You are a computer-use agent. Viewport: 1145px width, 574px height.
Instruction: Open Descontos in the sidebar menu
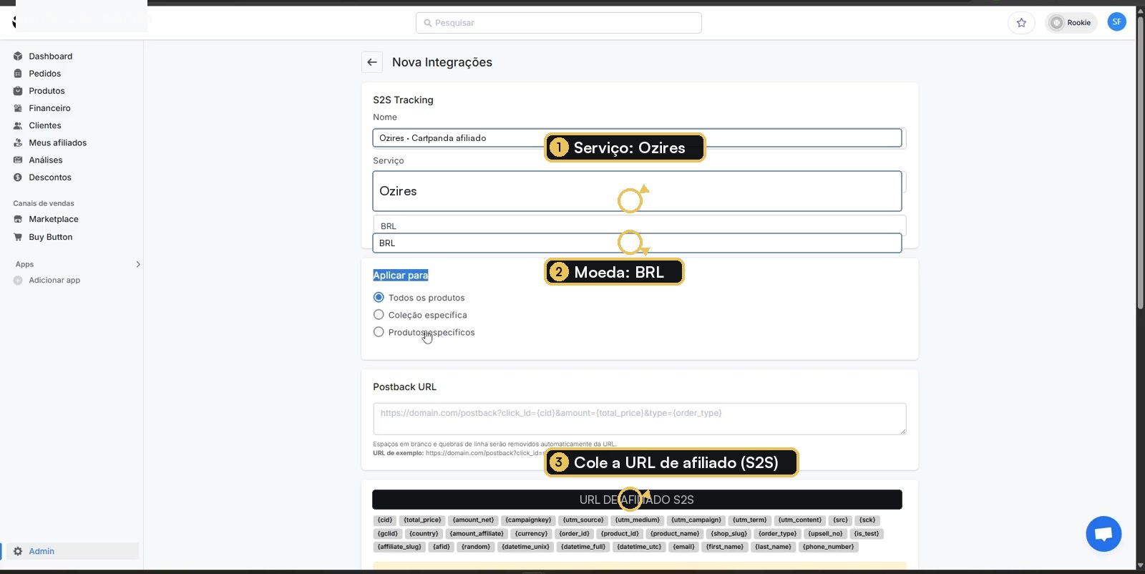point(50,177)
